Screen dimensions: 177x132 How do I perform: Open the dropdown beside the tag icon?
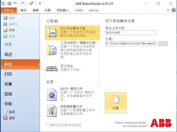pos(36,4)
